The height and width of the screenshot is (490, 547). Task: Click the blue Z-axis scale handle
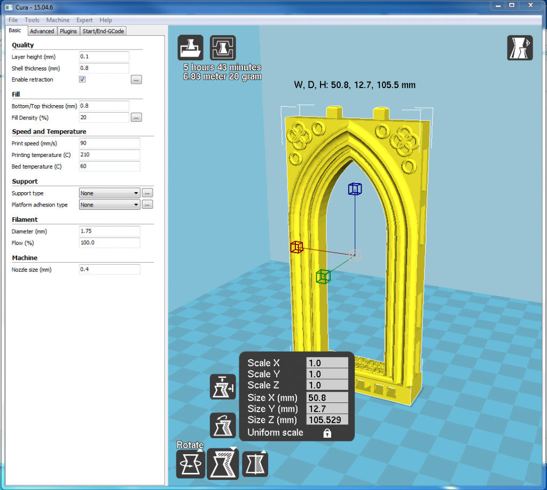[355, 189]
